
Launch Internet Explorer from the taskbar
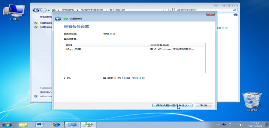tap(56, 124)
